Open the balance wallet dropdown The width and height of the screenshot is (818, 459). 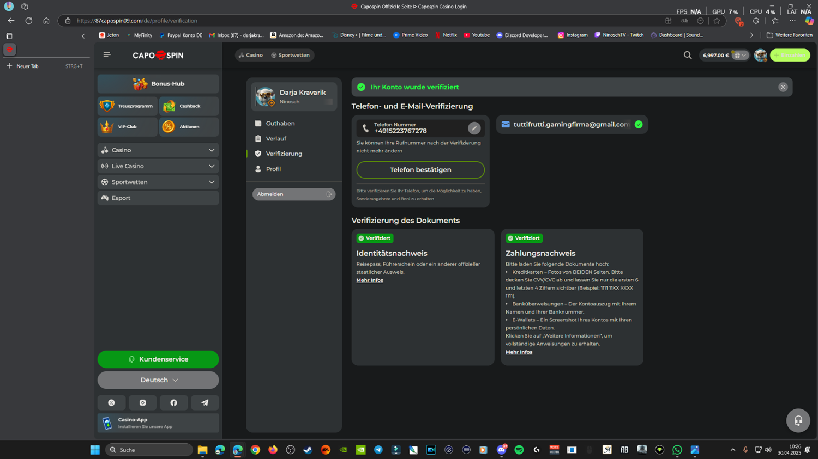[740, 55]
